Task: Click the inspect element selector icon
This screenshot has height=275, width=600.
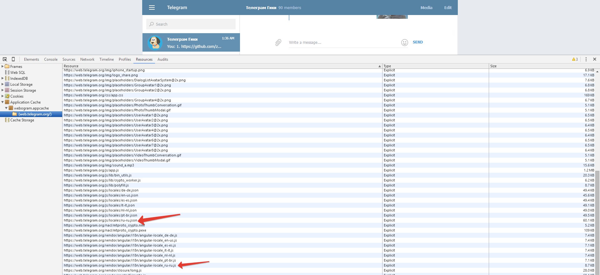Action: [x=5, y=59]
